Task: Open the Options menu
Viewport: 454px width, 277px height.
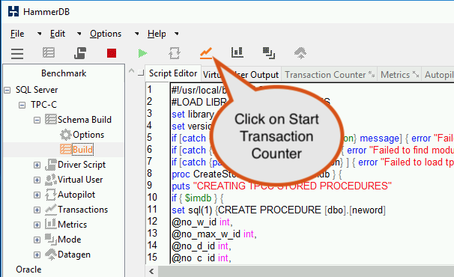Action: pyautogui.click(x=106, y=34)
